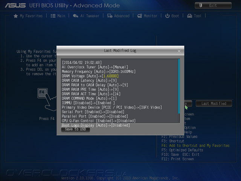The image size is (241, 181).
Task: Click F4: Add to Shortcut and My Favorites
Action: [195, 146]
